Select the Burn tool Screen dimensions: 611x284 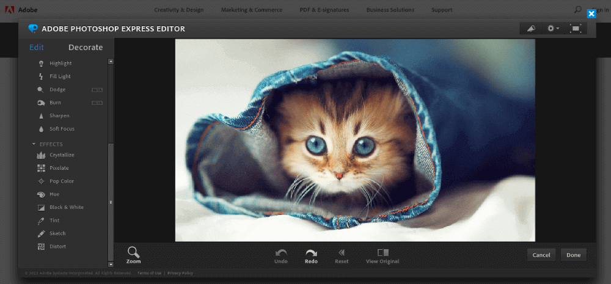point(55,103)
